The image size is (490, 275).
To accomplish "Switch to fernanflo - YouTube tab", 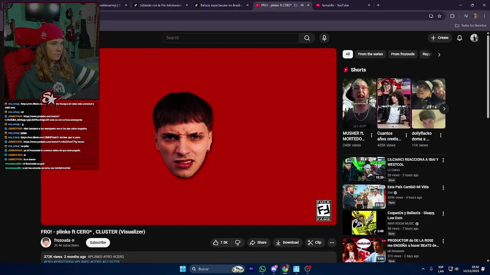I will (x=343, y=5).
